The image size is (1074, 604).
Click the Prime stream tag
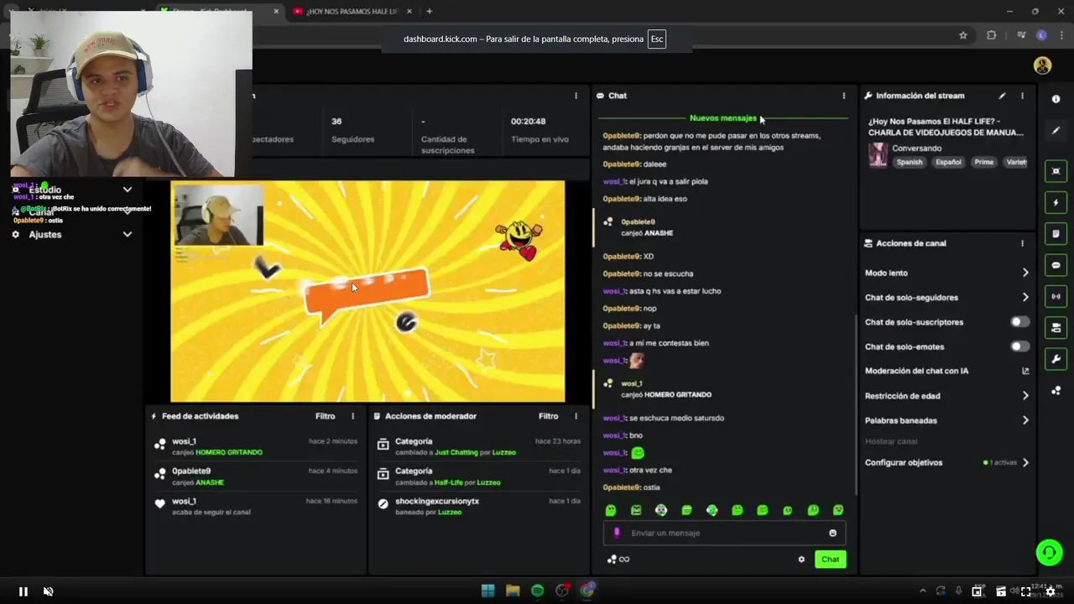coord(983,162)
